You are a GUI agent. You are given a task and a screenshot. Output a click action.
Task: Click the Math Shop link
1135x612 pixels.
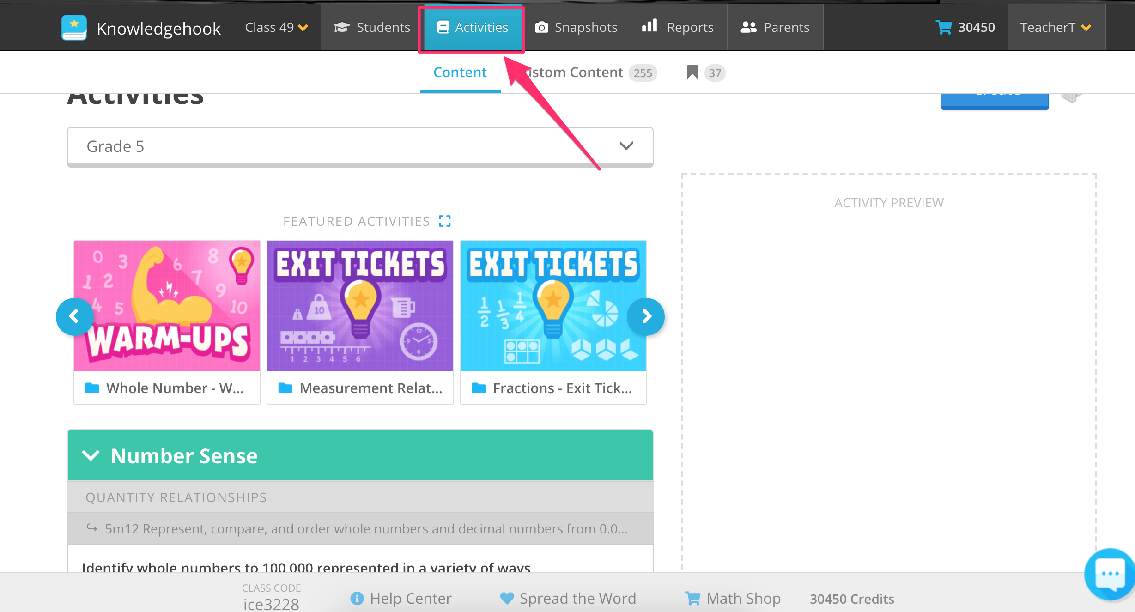pyautogui.click(x=733, y=598)
